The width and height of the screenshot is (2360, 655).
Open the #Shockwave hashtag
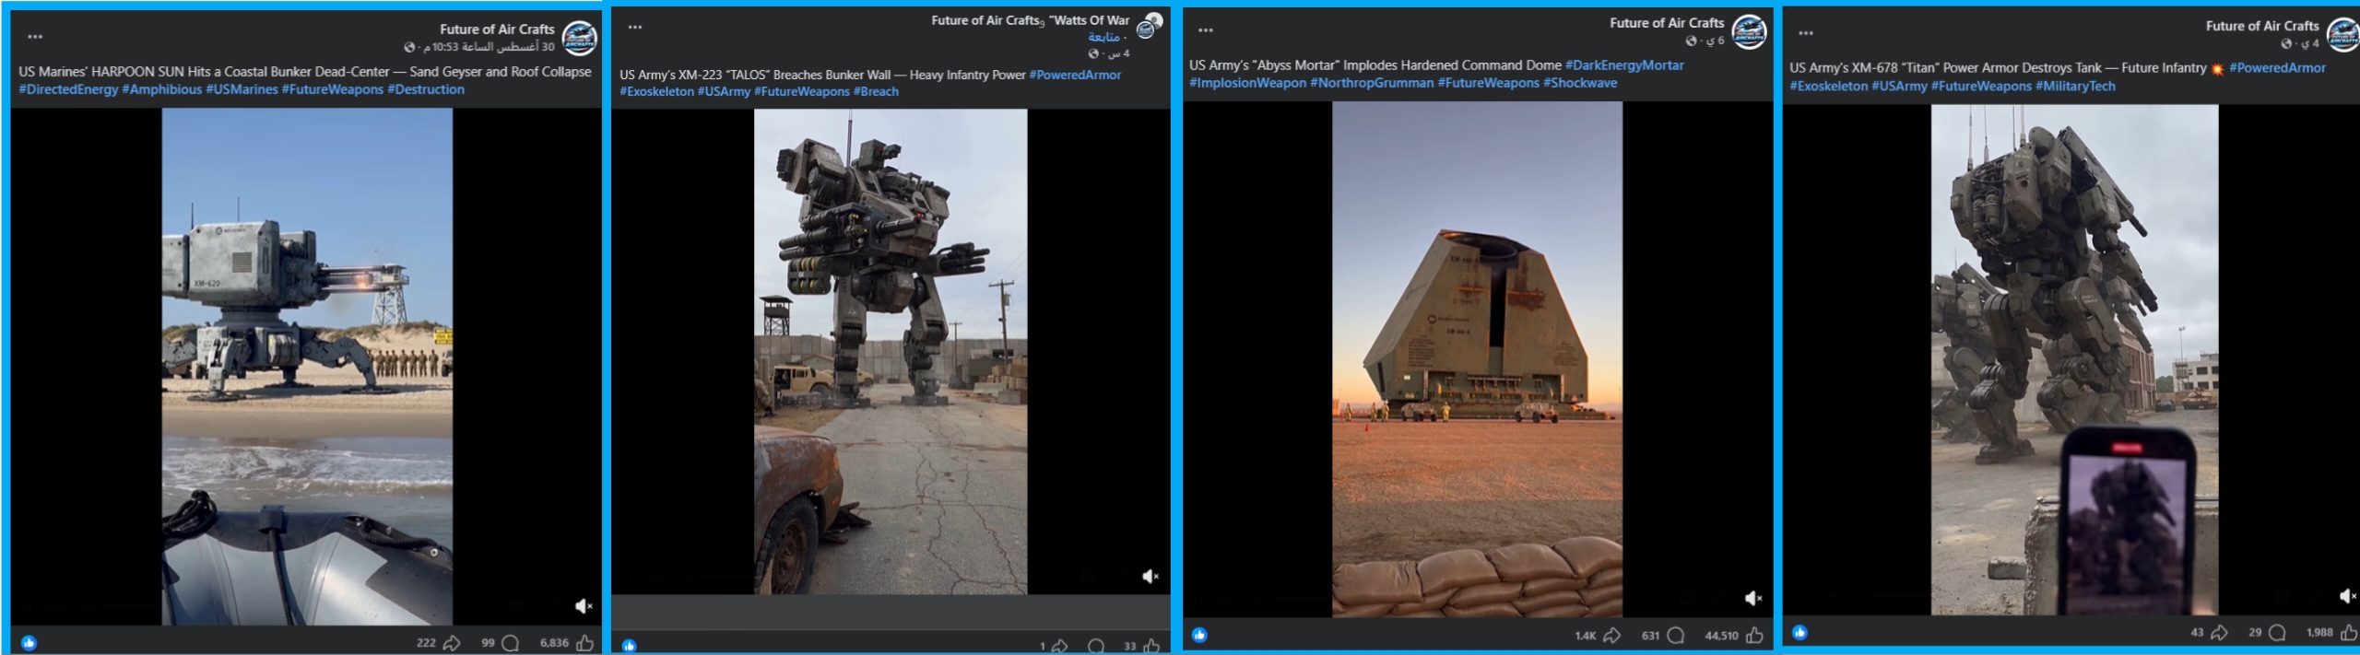click(x=1580, y=83)
